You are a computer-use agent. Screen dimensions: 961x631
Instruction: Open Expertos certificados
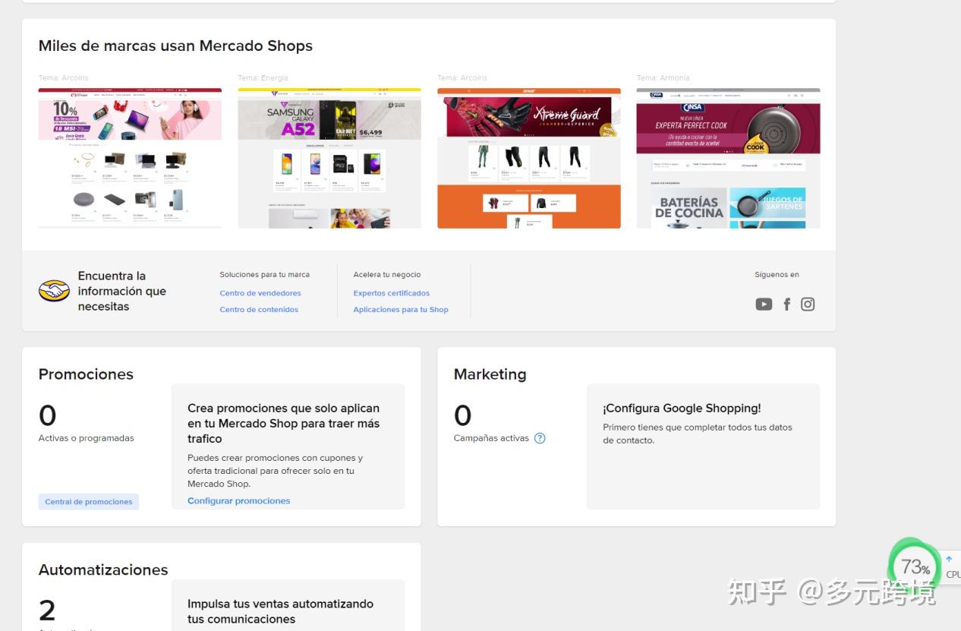(391, 292)
